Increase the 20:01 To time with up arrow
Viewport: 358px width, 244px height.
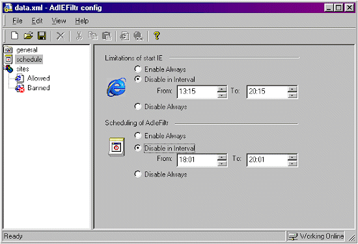[292, 157]
